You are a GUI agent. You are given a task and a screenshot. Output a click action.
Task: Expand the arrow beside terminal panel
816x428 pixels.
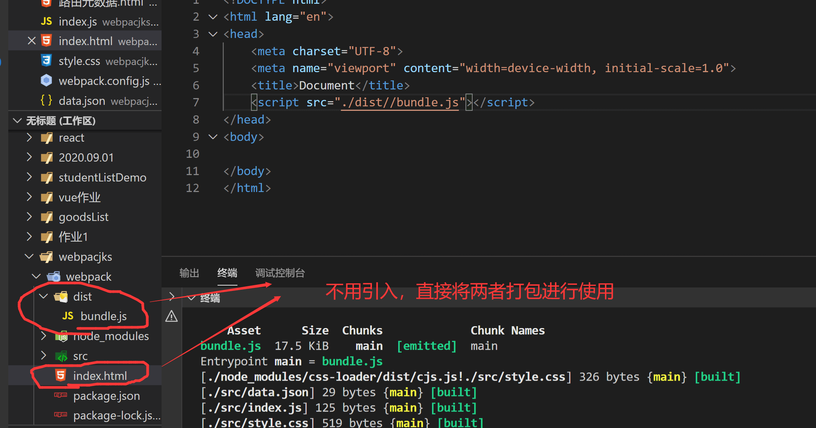tap(172, 296)
